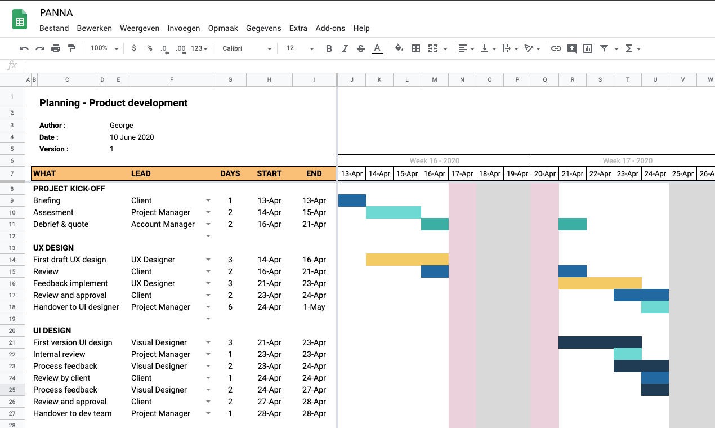Open the Borders tool
Viewport: 715px width, 428px height.
point(416,48)
